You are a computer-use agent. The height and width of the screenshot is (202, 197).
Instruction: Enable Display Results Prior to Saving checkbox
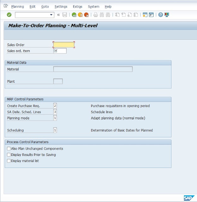pyautogui.click(x=9, y=155)
